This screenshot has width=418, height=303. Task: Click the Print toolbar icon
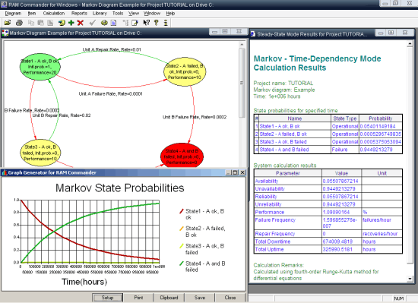pyautogui.click(x=19, y=23)
